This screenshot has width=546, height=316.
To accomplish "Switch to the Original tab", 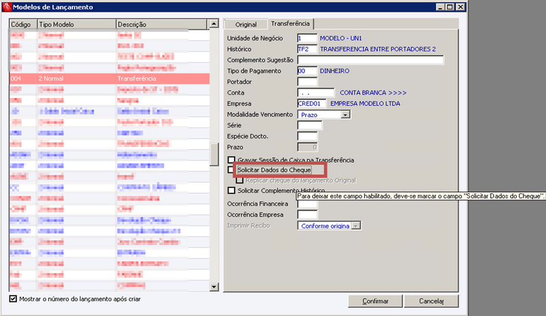I will click(246, 25).
